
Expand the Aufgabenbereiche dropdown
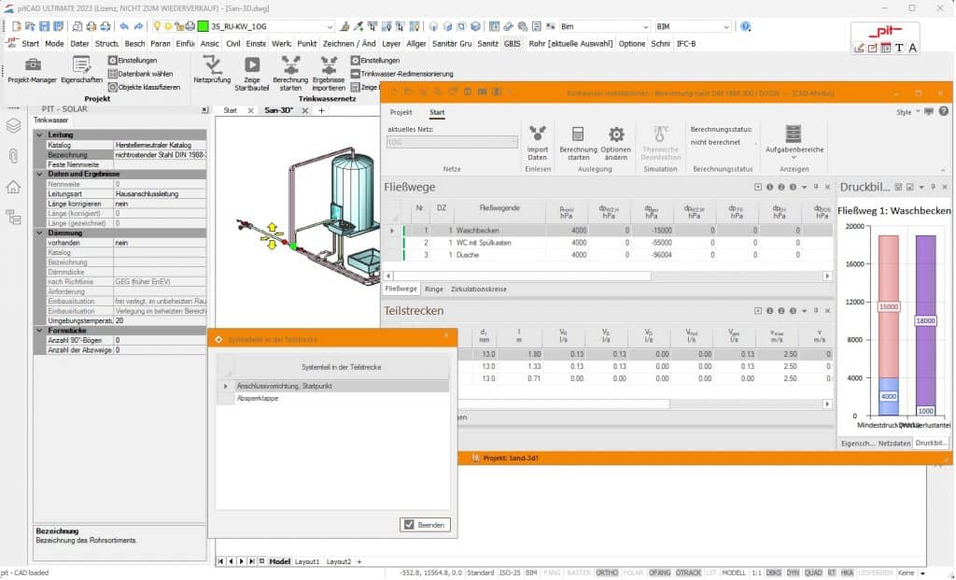coord(794,143)
